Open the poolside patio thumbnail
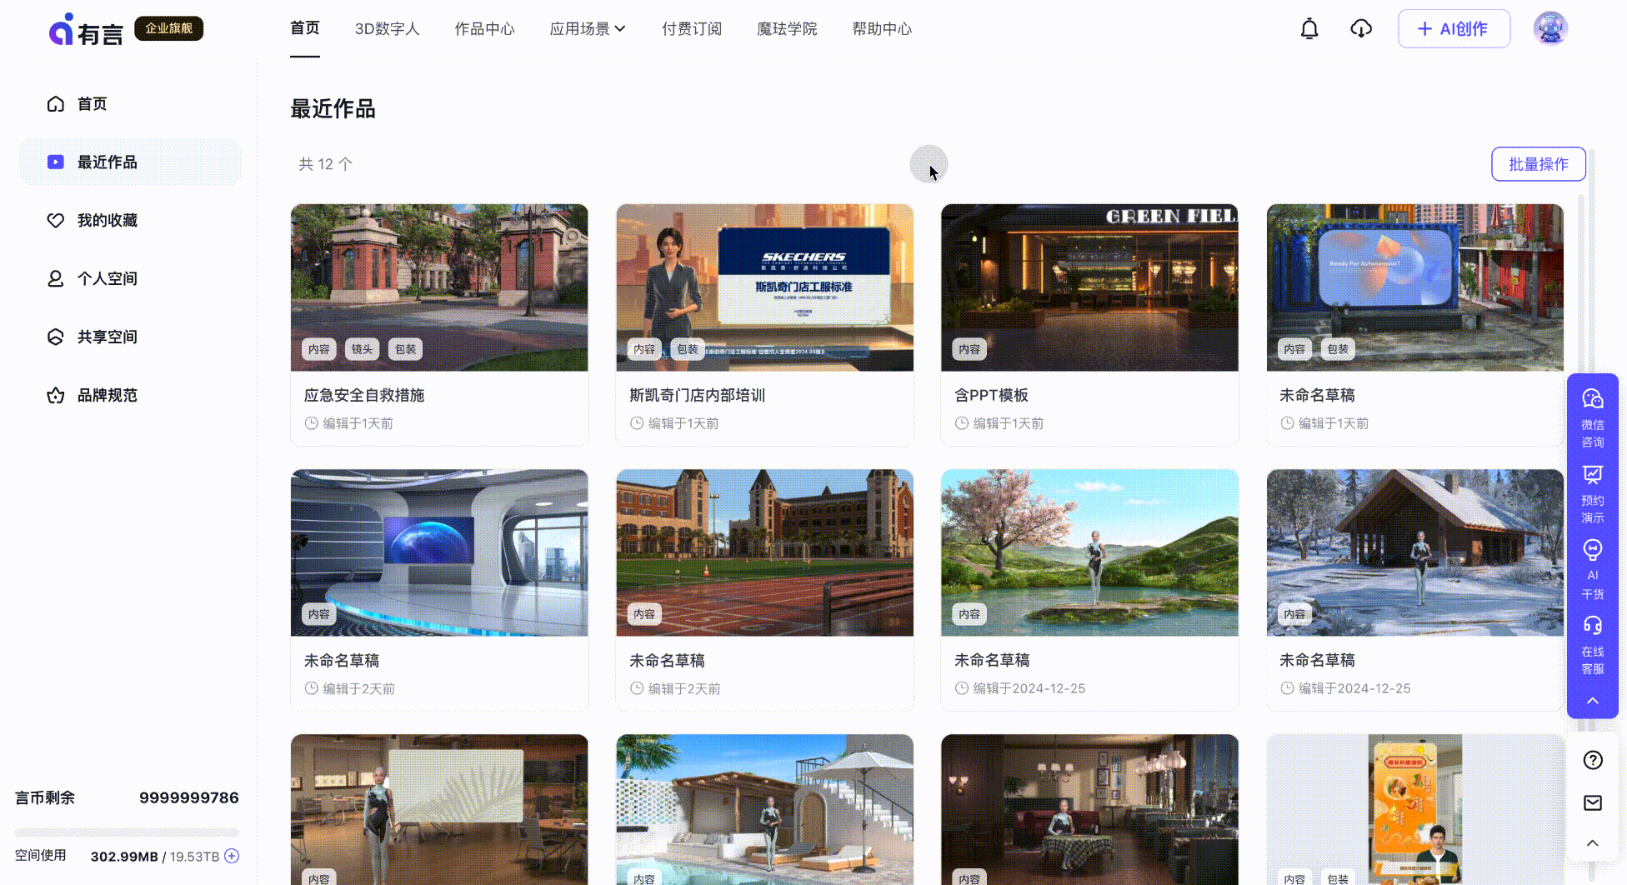This screenshot has height=885, width=1627. point(764,809)
